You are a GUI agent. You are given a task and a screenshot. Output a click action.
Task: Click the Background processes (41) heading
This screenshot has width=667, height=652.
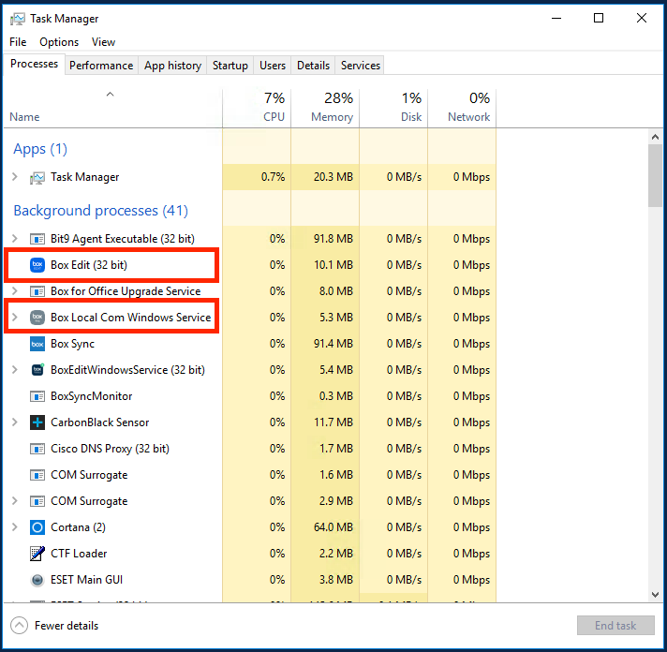(101, 211)
